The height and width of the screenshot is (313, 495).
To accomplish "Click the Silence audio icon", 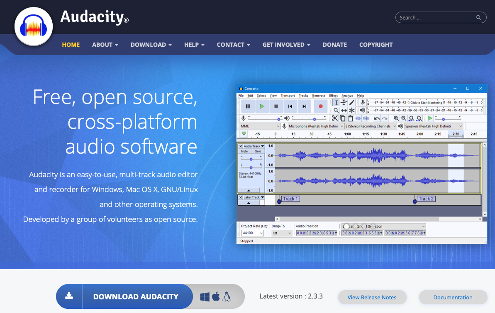I will point(366,118).
